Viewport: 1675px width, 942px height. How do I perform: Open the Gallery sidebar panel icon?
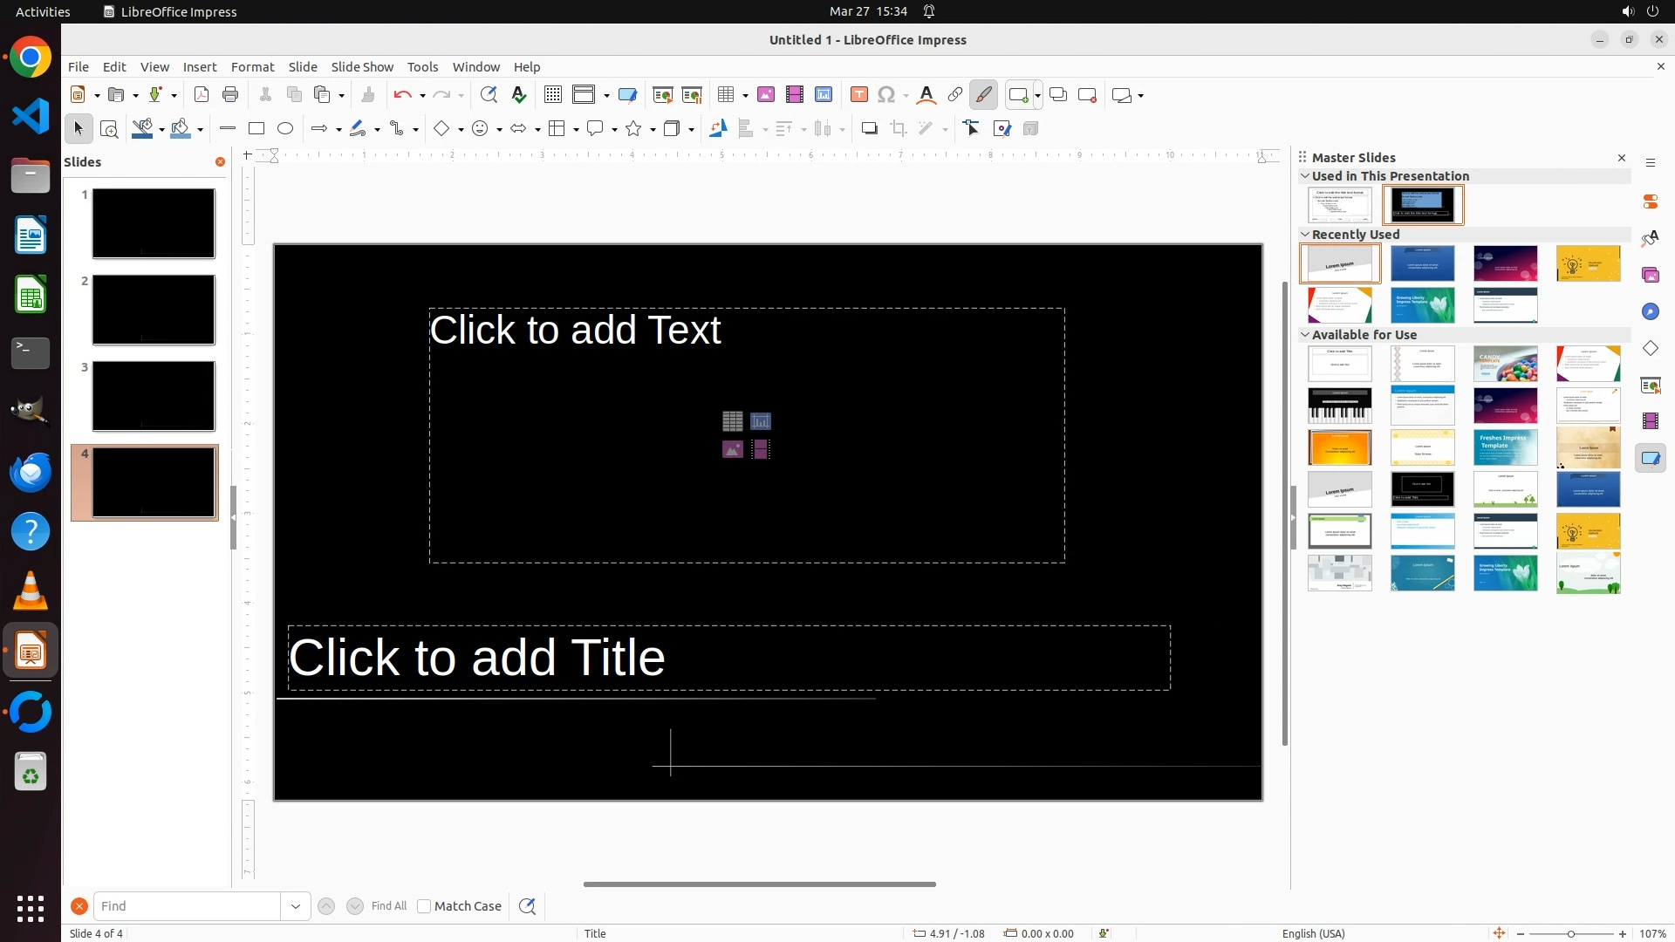1651,275
